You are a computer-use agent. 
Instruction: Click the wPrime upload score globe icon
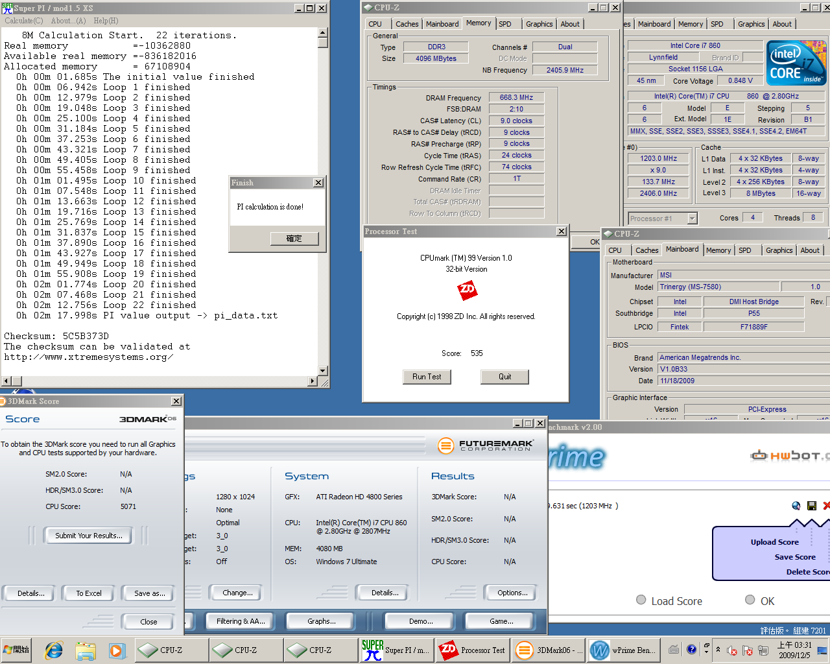(x=796, y=505)
